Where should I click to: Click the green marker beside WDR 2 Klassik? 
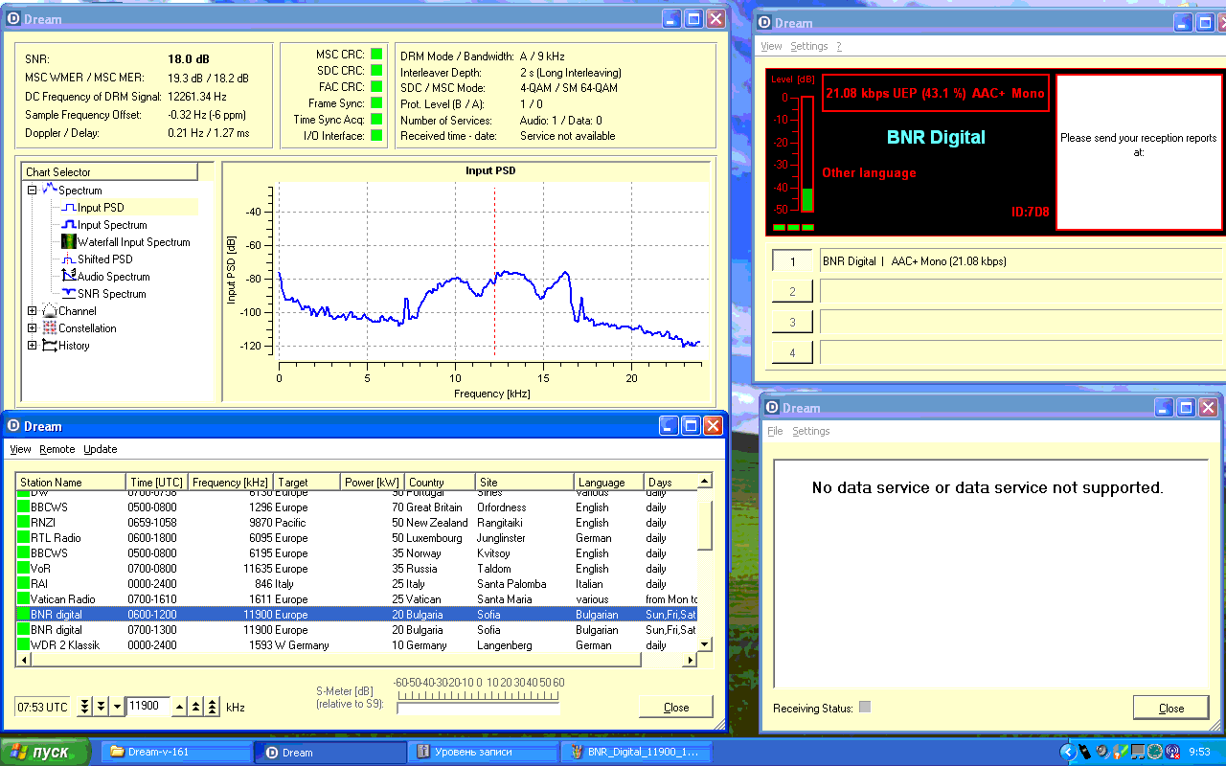tap(23, 645)
